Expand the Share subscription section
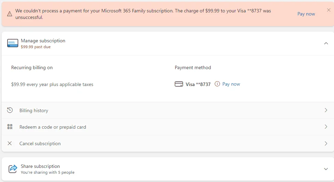This screenshot has height=182, width=334. tap(326, 169)
